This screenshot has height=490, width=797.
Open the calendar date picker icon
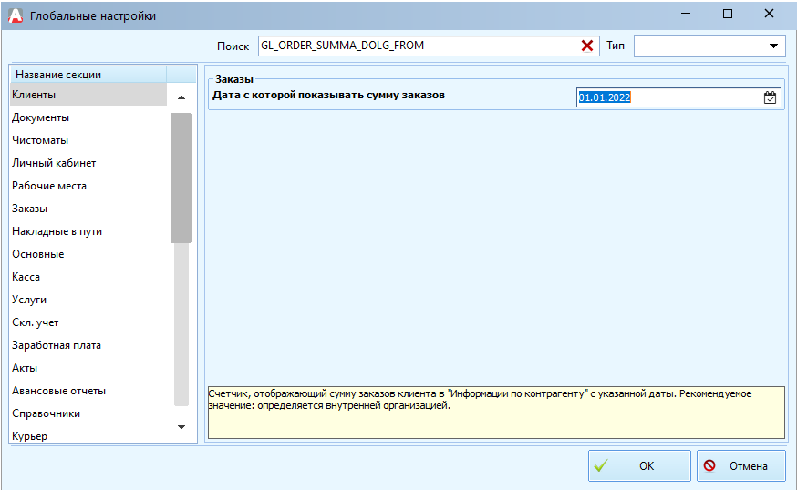point(770,97)
